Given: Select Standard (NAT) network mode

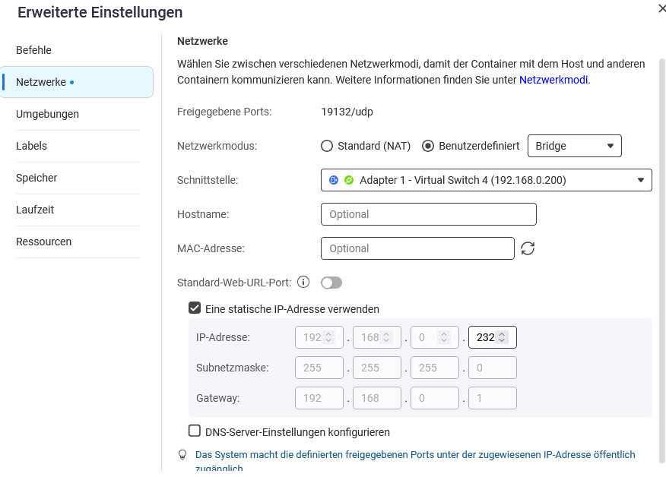Looking at the screenshot, I should (327, 146).
